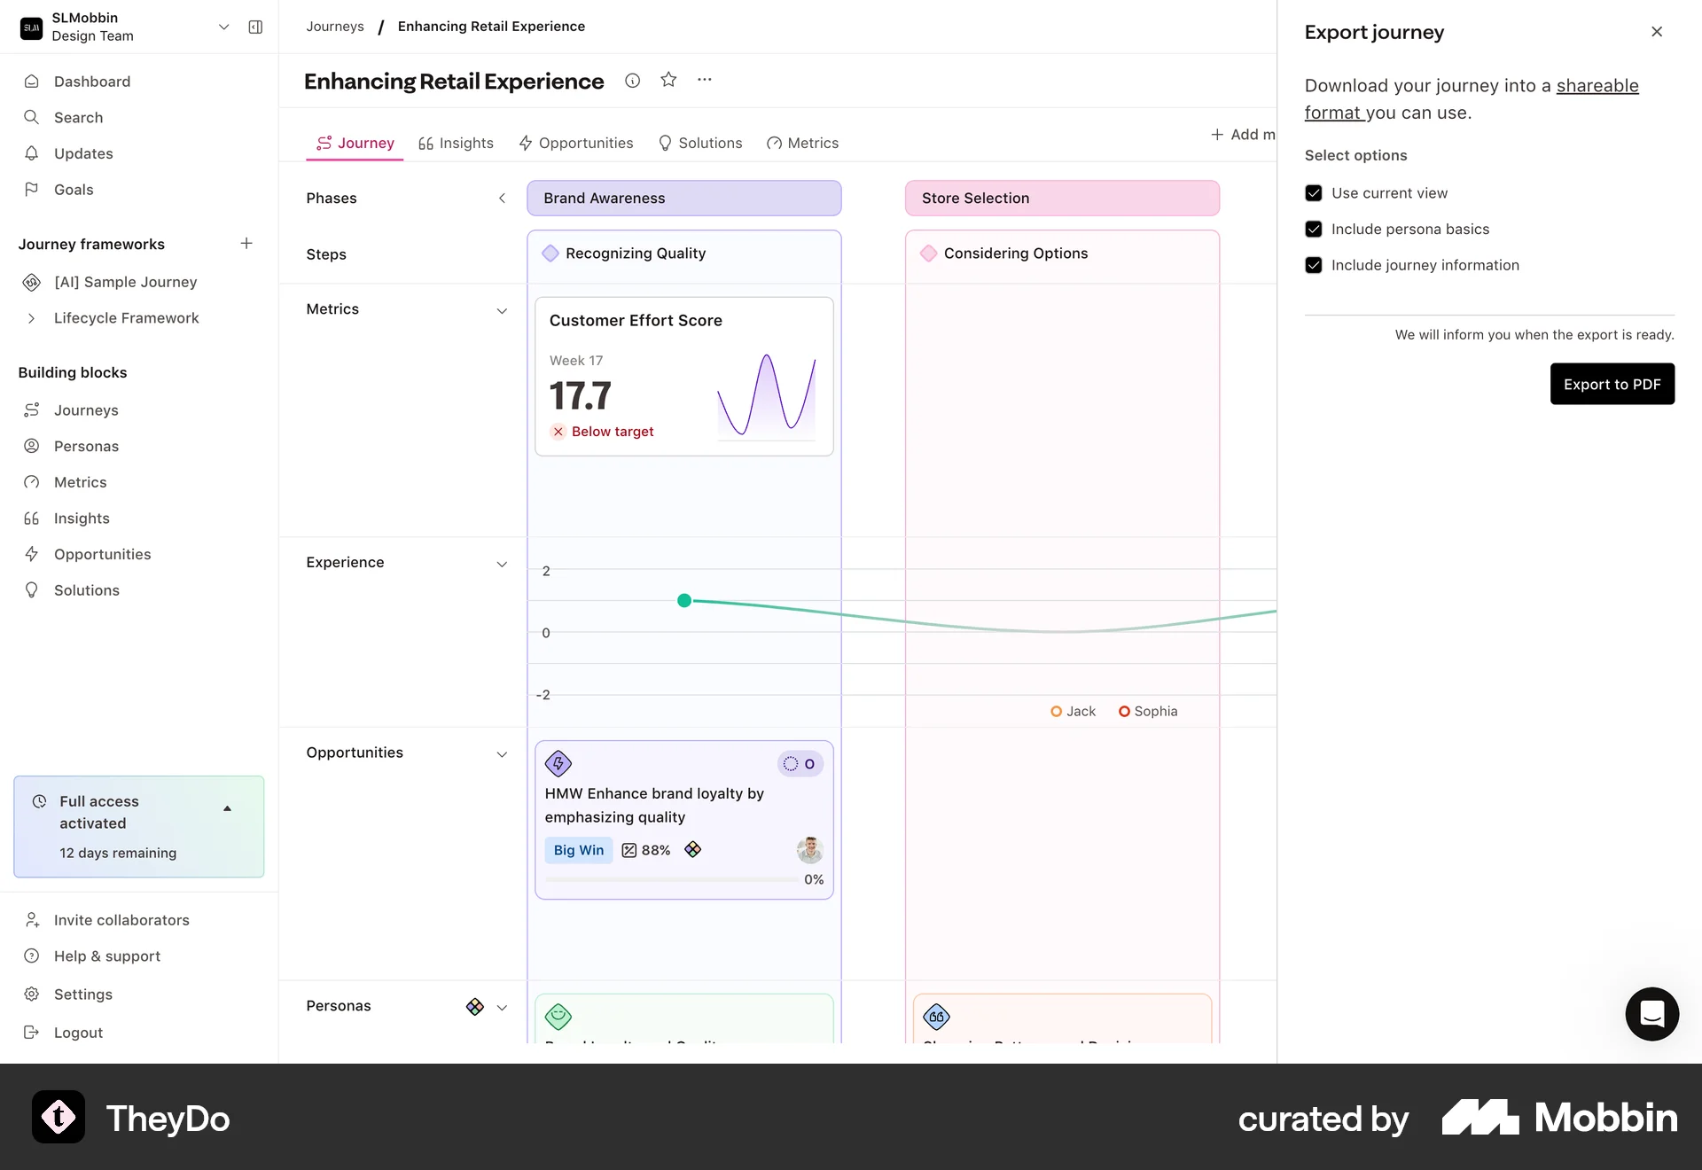Click the lightning opportunity icon on HMW card

pos(558,763)
